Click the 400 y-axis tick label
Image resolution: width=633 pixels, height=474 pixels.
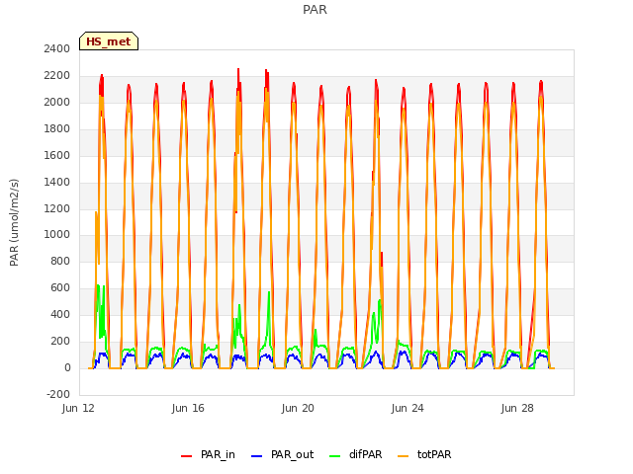pos(60,314)
